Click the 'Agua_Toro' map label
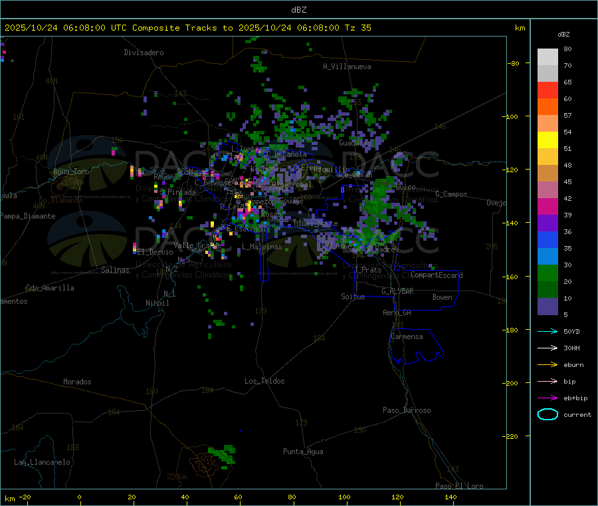Viewport: 598px width, 506px height. click(71, 172)
